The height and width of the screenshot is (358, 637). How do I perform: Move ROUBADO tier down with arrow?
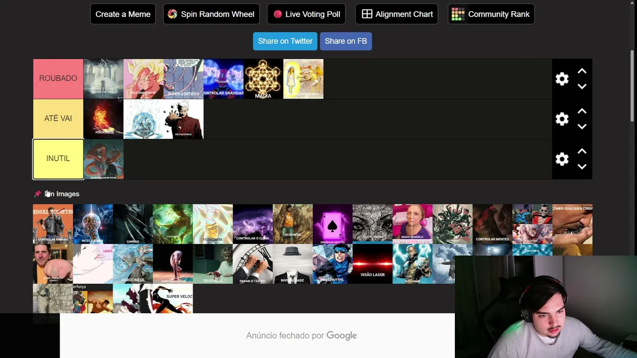pos(582,87)
